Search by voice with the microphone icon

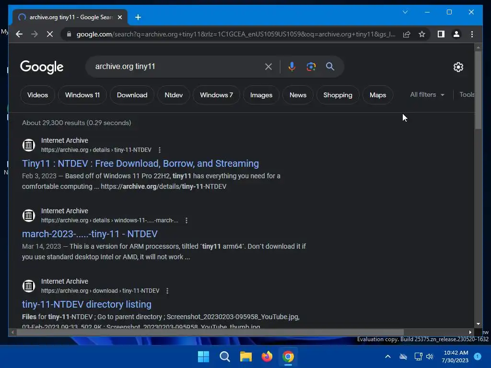[x=292, y=66]
